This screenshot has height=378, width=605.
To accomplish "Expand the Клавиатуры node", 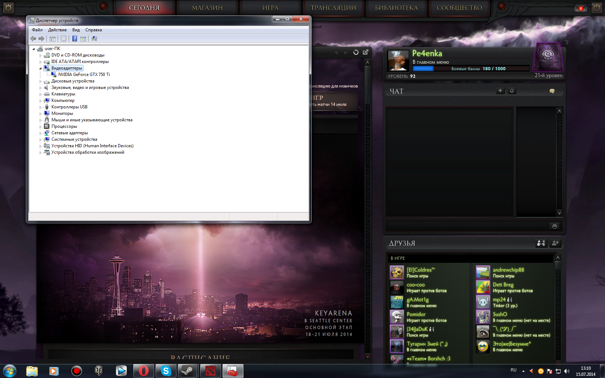I will click(x=40, y=94).
